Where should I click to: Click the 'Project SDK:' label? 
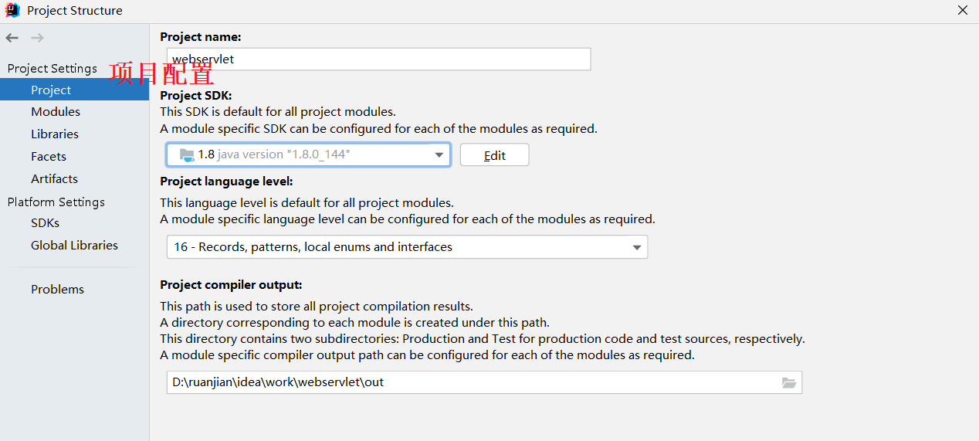[196, 96]
